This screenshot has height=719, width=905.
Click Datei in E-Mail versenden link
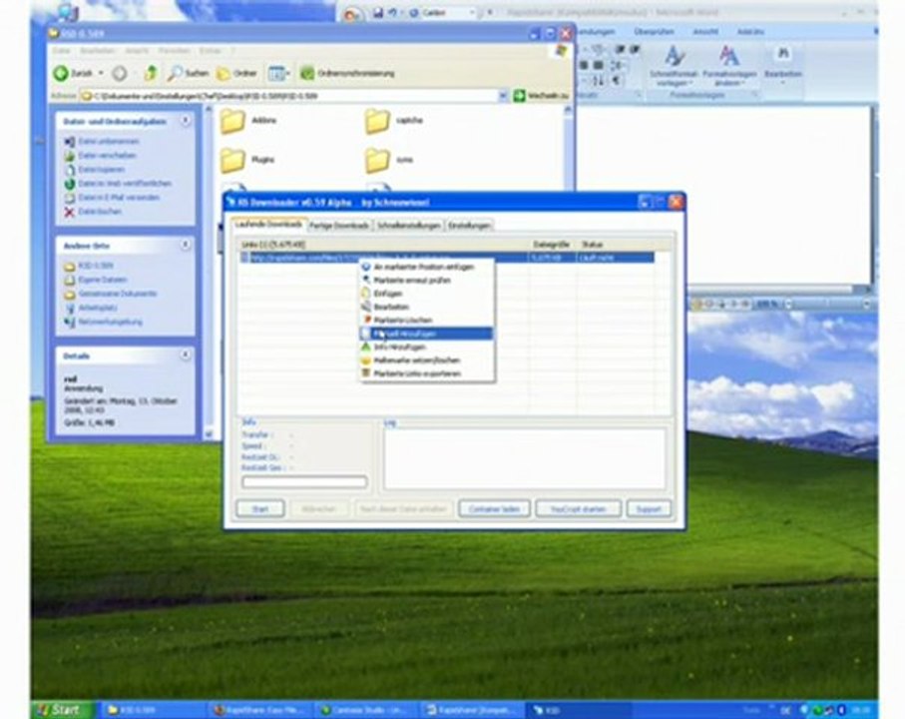coord(119,197)
